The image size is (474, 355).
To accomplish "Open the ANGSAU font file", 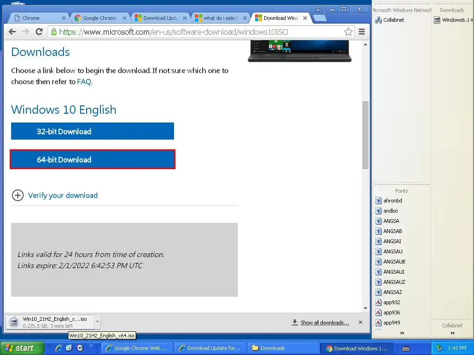I will coord(389,251).
